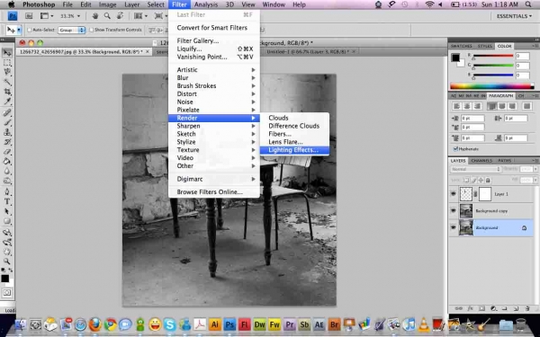Open Filter Gallery menu item
Screen dimensions: 540x337
click(214, 40)
